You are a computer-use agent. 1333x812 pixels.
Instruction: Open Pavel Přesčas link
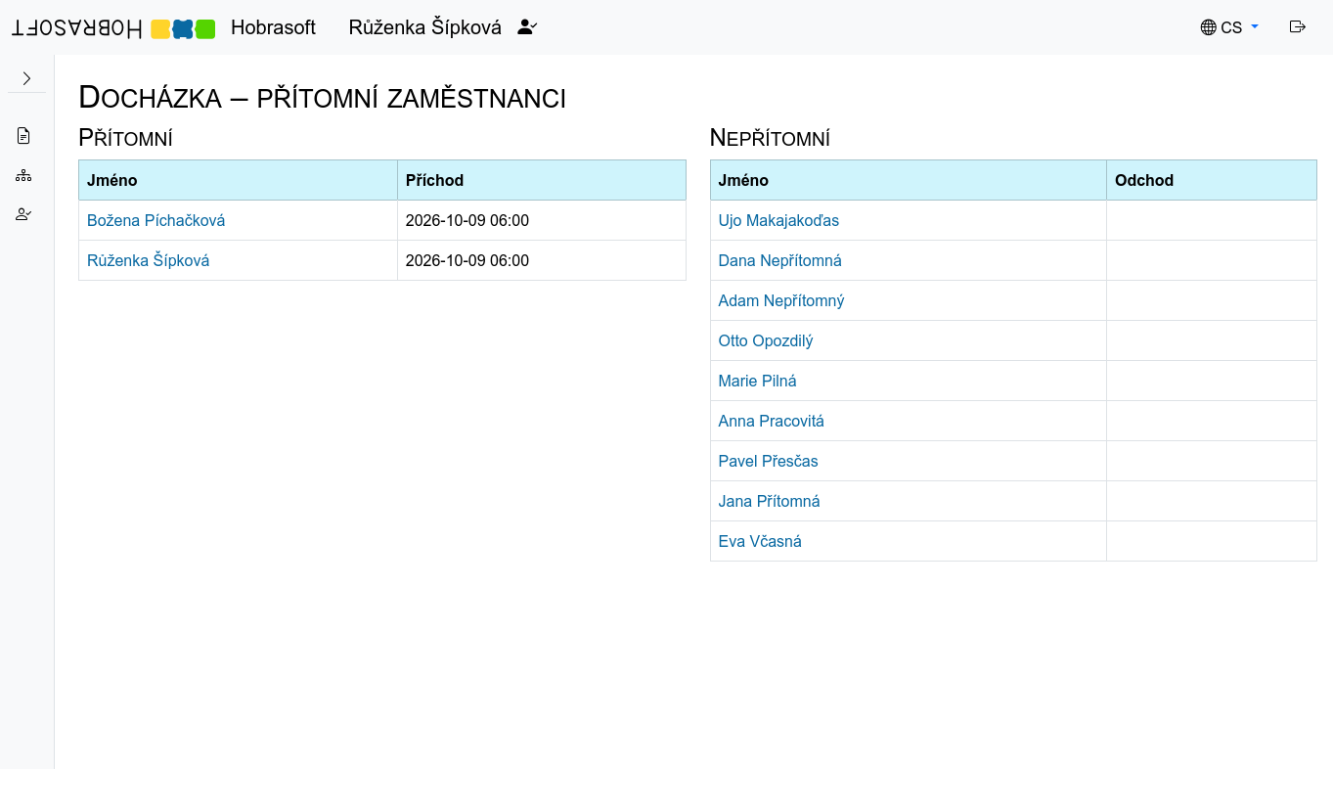tap(768, 461)
